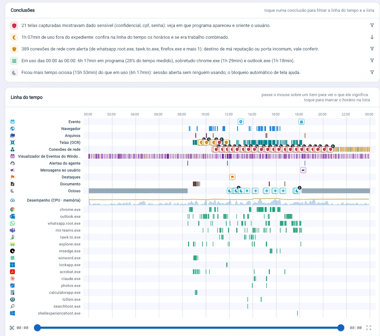Open the 'Ficou mais tempo ociosa' conclusion
The height and width of the screenshot is (336, 380).
click(x=161, y=73)
